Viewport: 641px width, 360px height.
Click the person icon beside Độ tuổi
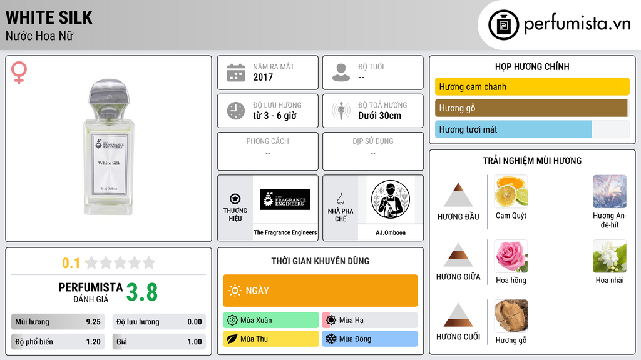341,72
